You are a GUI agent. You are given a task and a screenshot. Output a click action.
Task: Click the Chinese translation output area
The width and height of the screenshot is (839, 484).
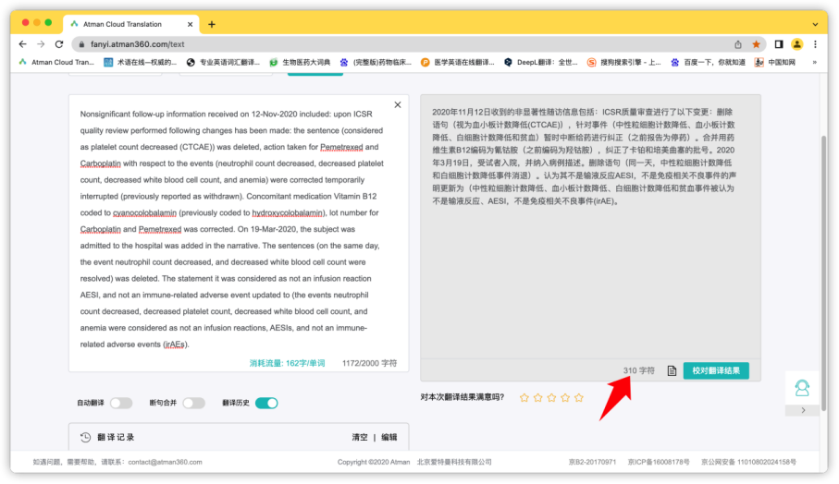[590, 227]
